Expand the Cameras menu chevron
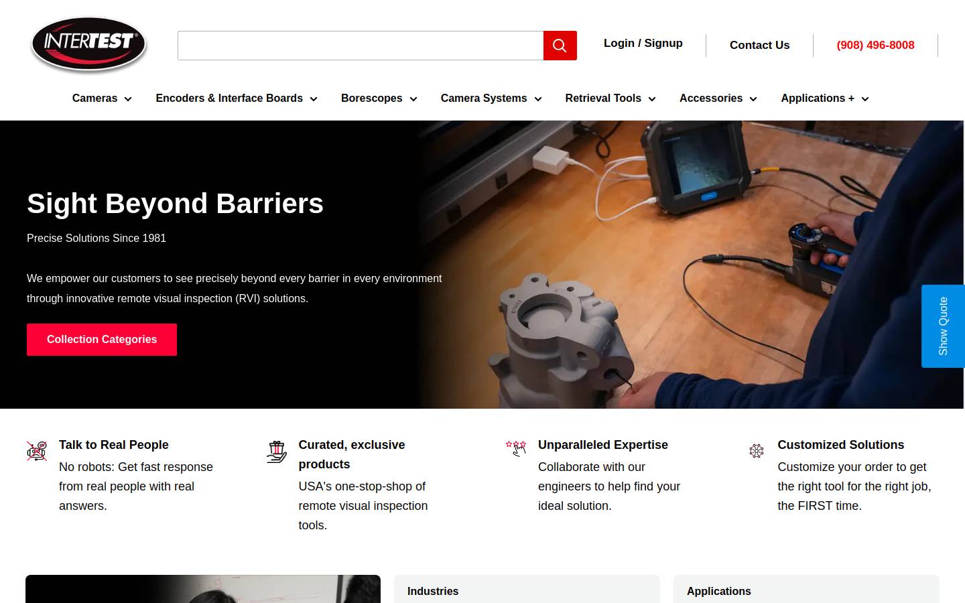The width and height of the screenshot is (965, 603). pyautogui.click(x=128, y=99)
